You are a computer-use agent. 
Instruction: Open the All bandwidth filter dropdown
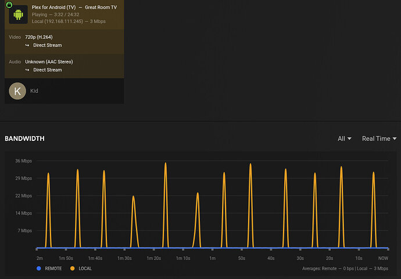[x=344, y=139]
